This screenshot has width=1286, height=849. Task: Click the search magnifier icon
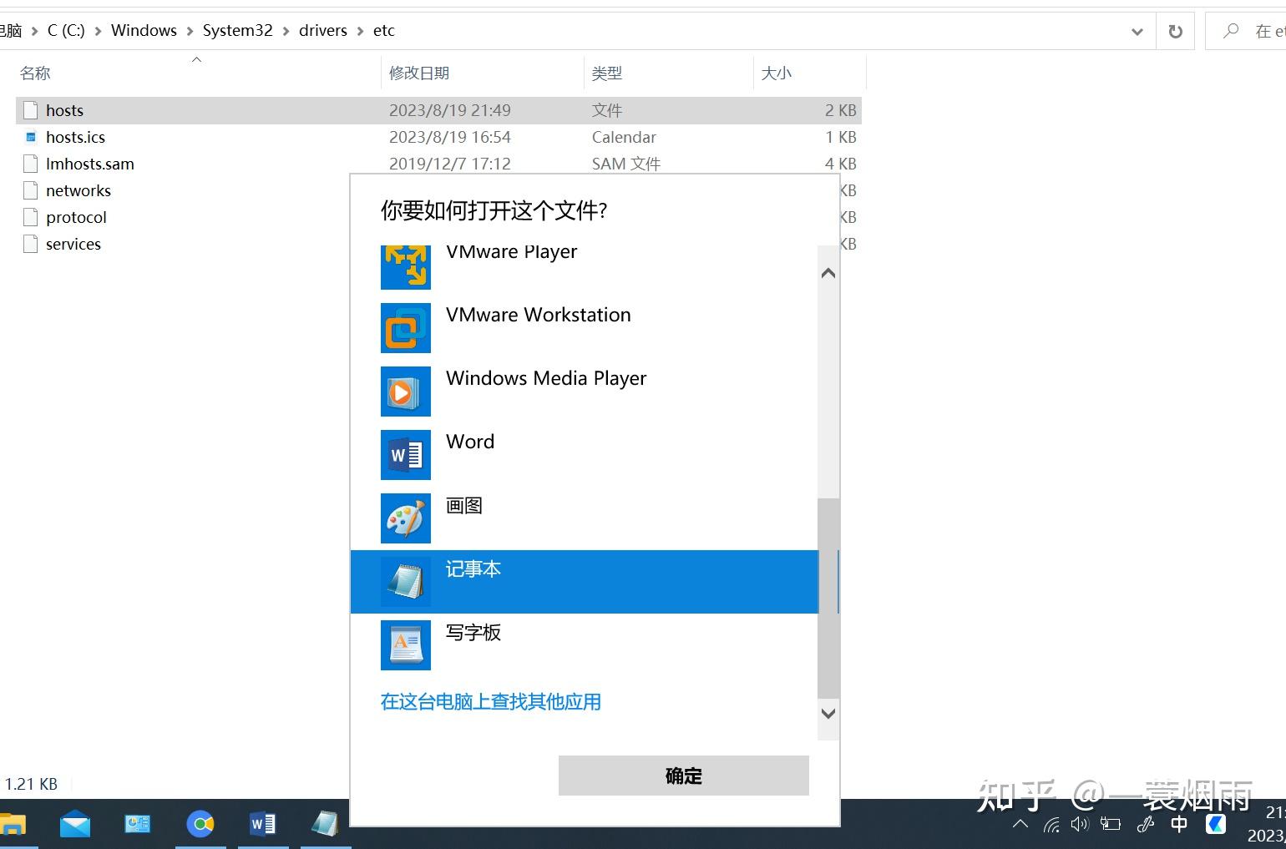(1231, 31)
